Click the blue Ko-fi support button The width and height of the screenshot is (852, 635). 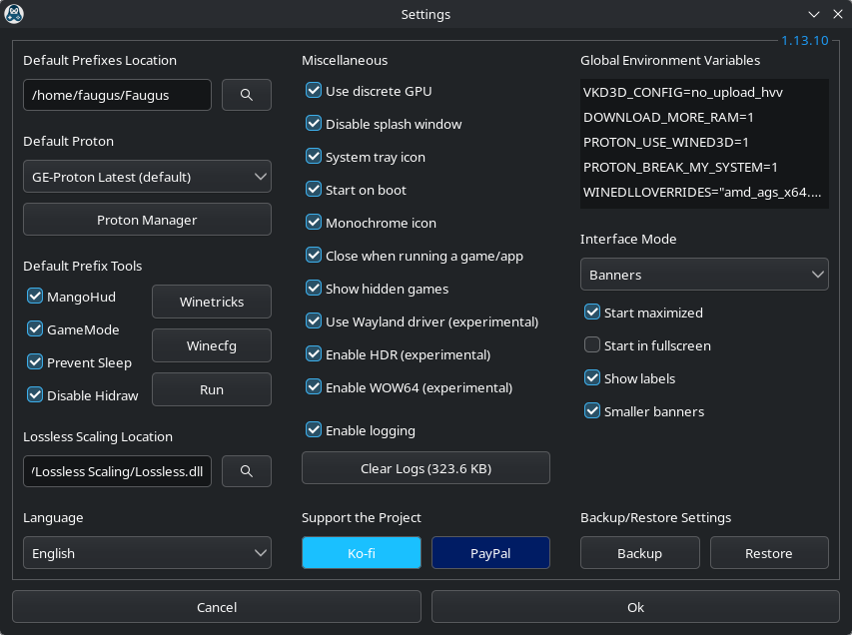point(362,553)
